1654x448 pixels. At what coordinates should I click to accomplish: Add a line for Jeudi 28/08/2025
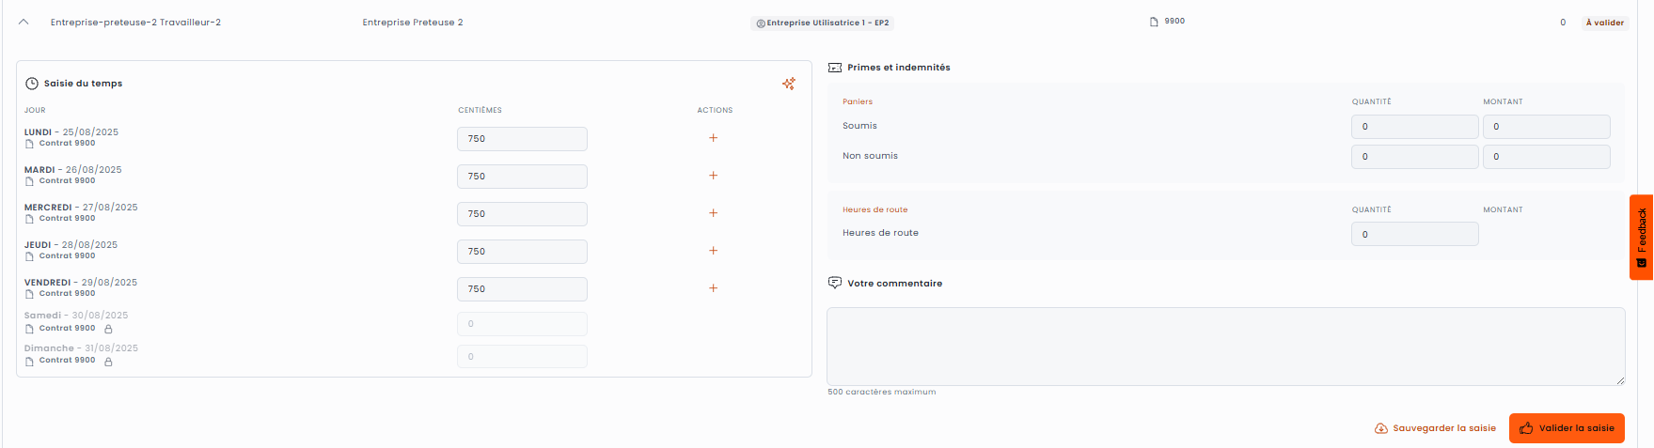click(x=713, y=251)
